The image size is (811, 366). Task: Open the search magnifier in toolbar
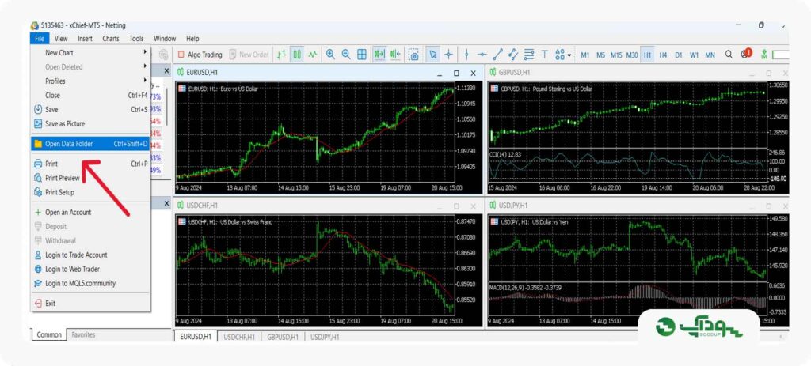(x=729, y=55)
